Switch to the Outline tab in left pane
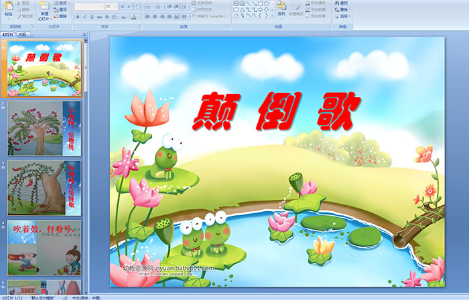The height and width of the screenshot is (300, 469). tap(22, 35)
